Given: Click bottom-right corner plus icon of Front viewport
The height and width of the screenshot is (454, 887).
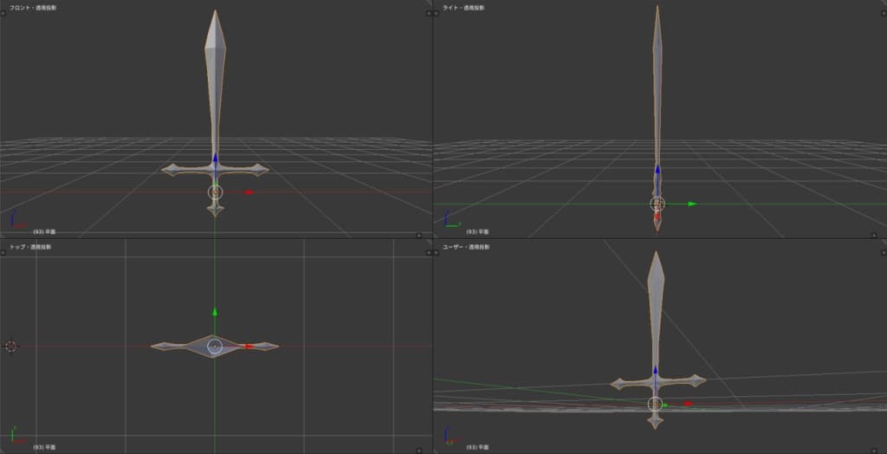Looking at the screenshot, I should click(x=419, y=235).
